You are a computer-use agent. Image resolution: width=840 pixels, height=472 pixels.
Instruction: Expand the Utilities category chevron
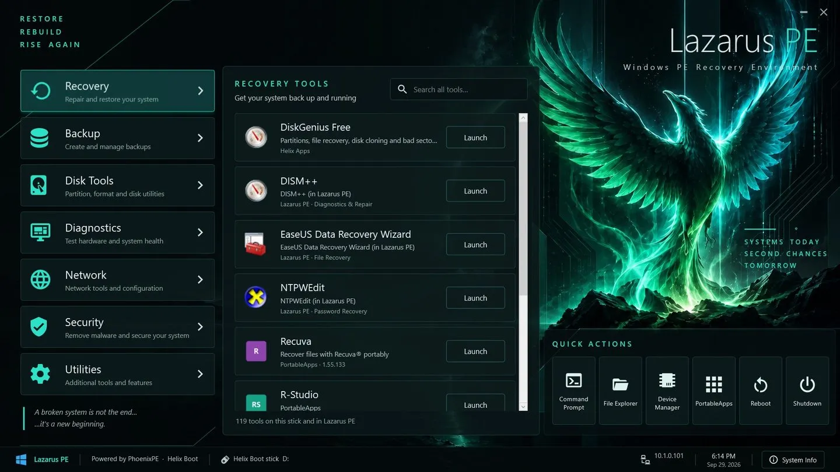pyautogui.click(x=200, y=374)
